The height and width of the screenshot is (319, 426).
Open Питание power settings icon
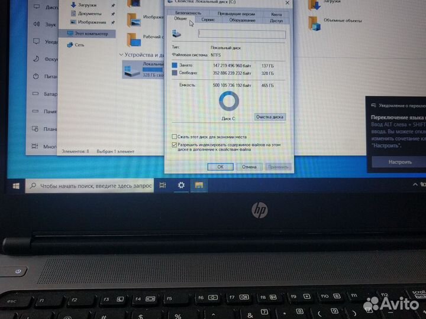point(36,76)
